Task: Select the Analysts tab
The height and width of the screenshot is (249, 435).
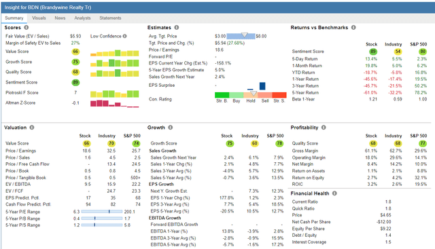Action: click(x=82, y=18)
